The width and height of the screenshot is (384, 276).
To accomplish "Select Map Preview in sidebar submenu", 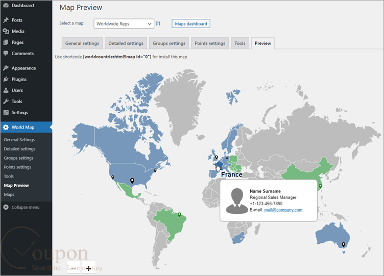I will pos(16,186).
